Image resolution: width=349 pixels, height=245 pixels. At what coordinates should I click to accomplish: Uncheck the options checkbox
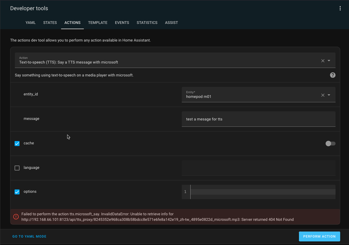coord(17,192)
